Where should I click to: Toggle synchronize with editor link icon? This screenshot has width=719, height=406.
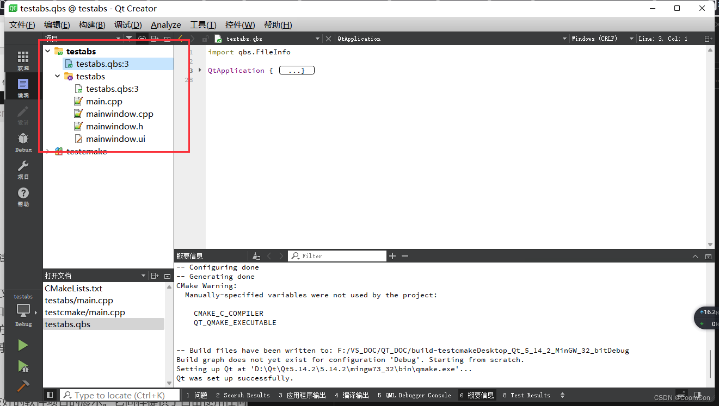[142, 39]
